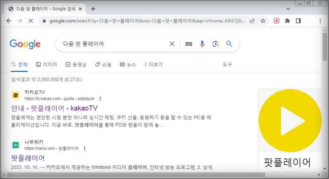Click the horizontal scrollbar right arrow
The height and width of the screenshot is (179, 329).
319,175
